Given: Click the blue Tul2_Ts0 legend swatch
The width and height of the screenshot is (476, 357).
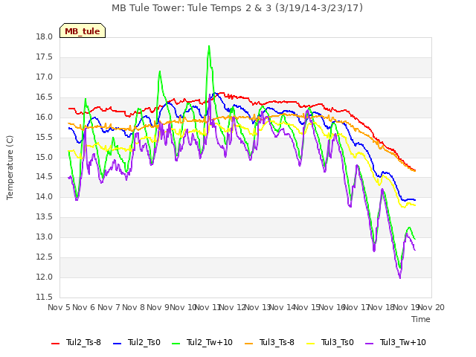Looking at the screenshot, I should pos(118,343).
